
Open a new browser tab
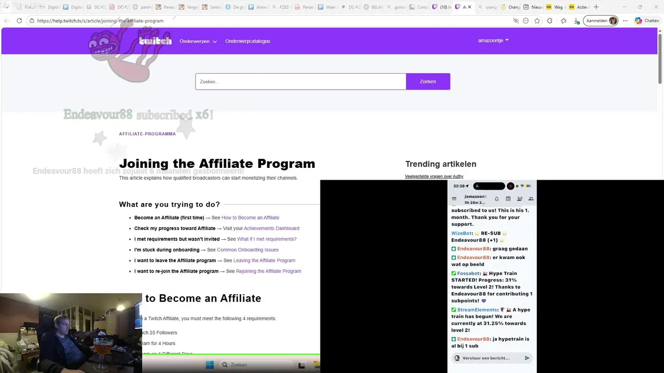click(x=596, y=7)
